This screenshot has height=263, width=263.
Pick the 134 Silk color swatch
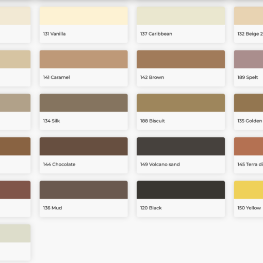[x=84, y=103]
